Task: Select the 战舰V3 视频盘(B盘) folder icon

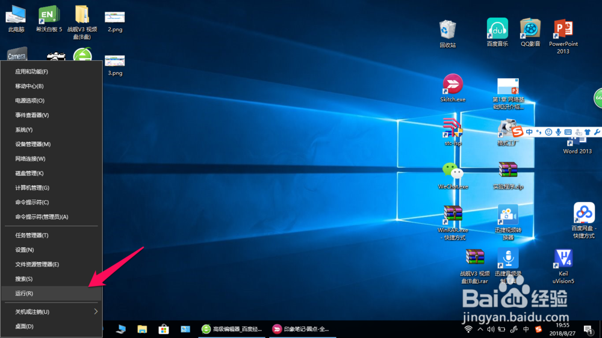Action: (x=82, y=23)
